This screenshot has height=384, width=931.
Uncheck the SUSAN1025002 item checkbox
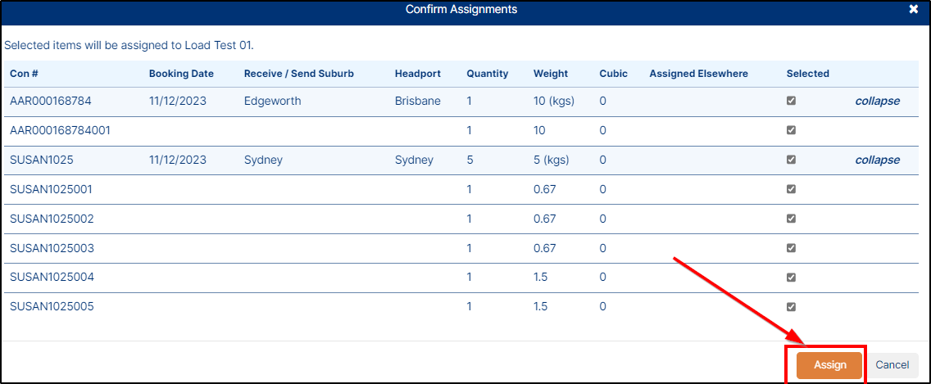pyautogui.click(x=791, y=219)
